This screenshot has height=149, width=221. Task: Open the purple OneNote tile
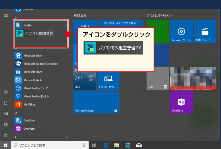tap(181, 102)
